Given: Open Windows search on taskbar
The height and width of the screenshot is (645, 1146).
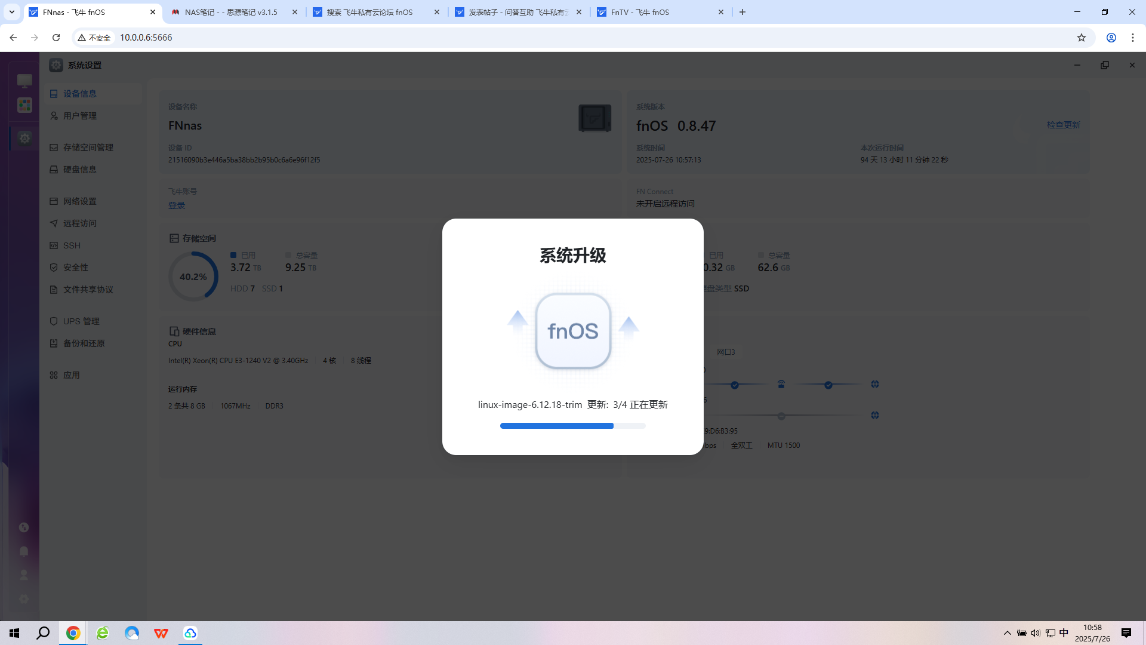Looking at the screenshot, I should [43, 633].
